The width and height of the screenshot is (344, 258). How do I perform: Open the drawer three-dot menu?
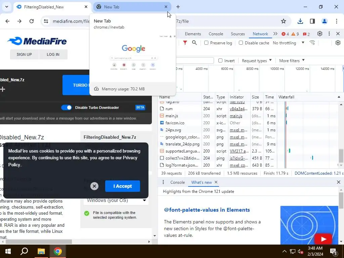(x=163, y=182)
